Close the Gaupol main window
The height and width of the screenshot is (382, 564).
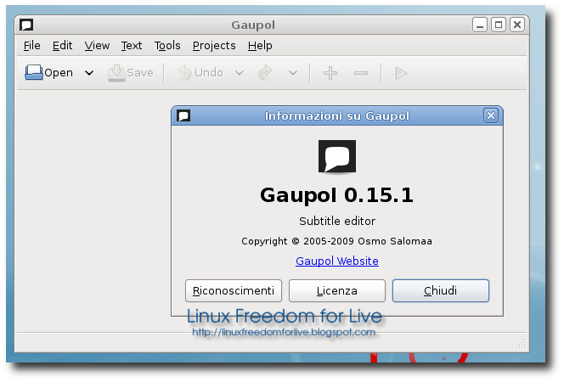click(517, 25)
